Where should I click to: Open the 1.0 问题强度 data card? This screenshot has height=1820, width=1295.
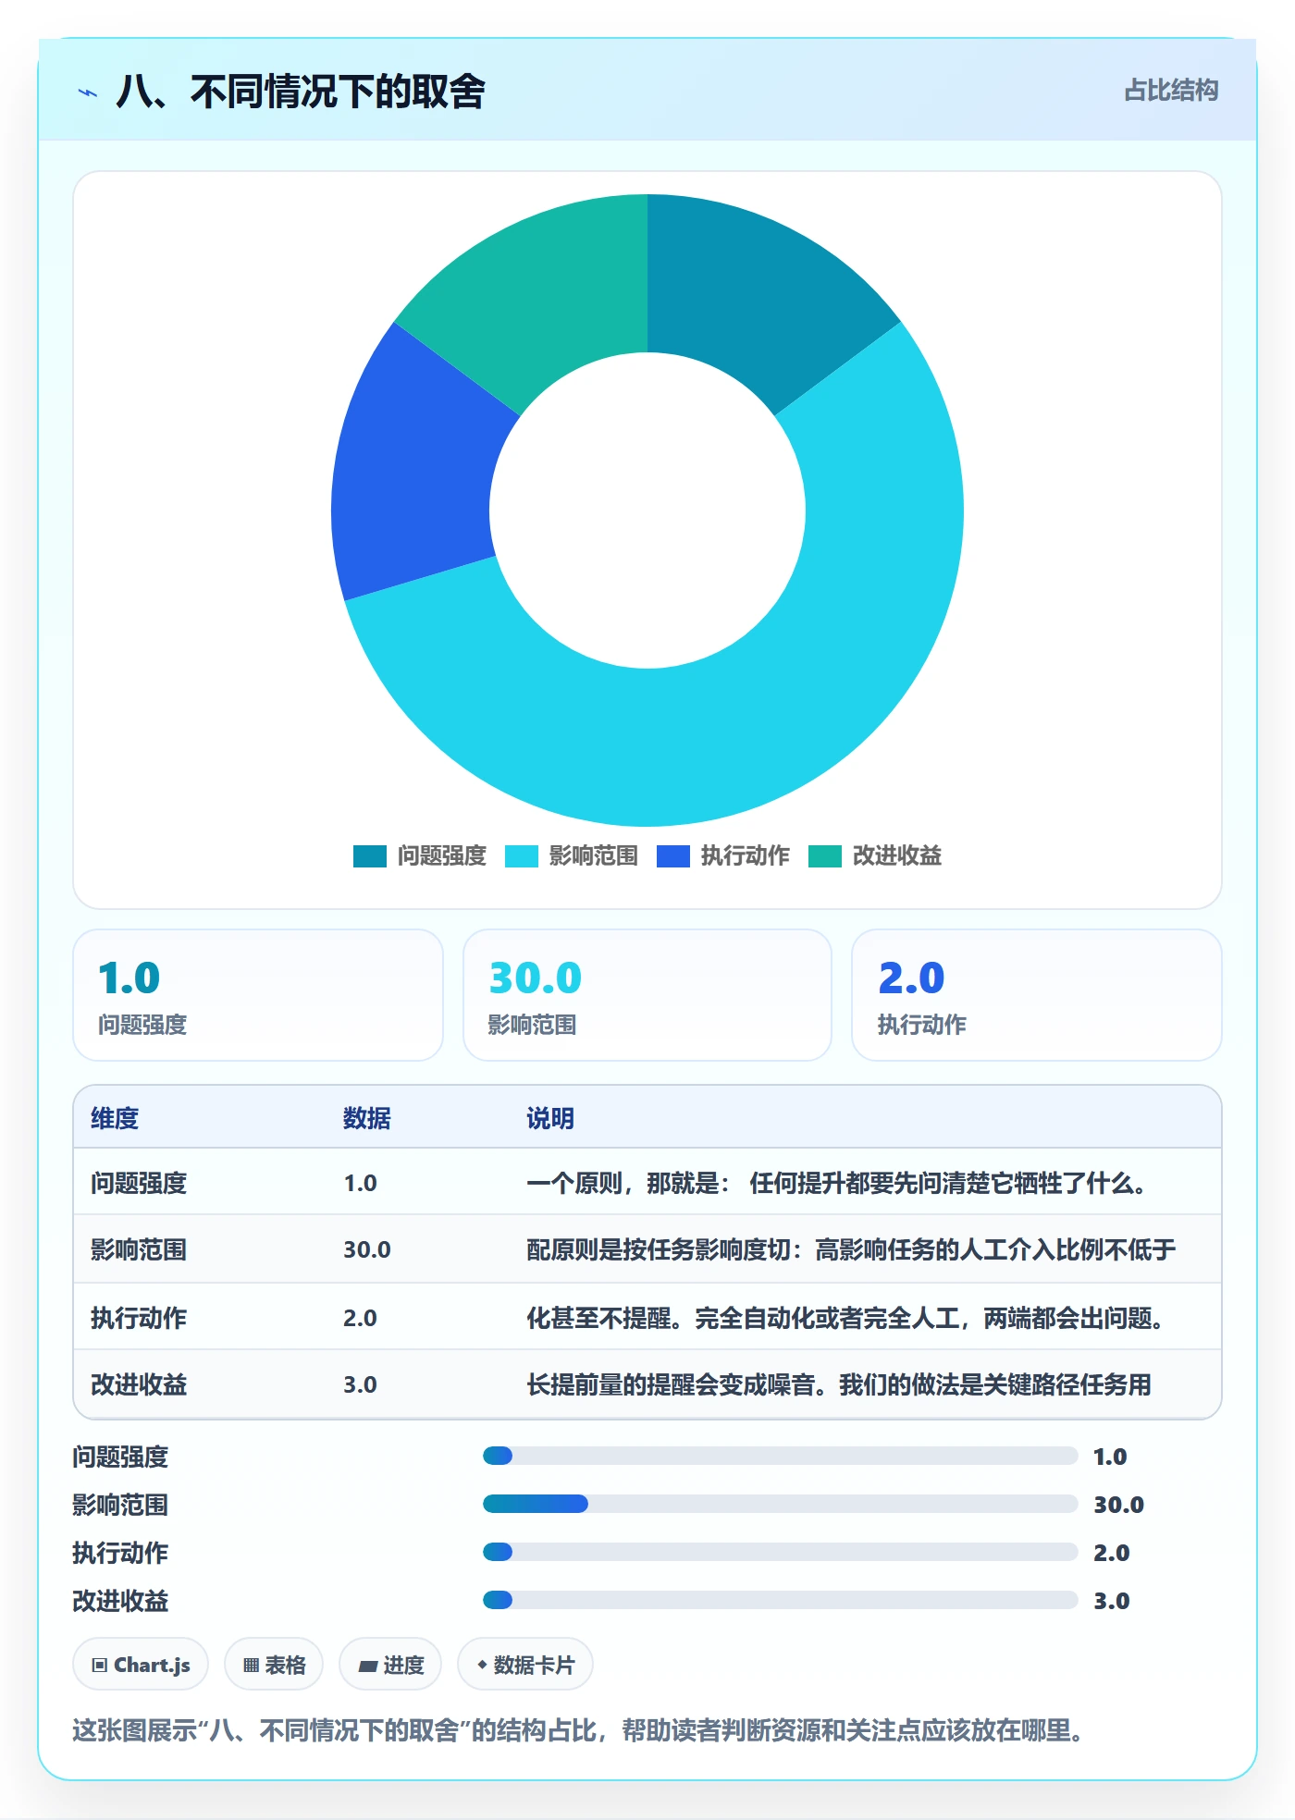[258, 995]
